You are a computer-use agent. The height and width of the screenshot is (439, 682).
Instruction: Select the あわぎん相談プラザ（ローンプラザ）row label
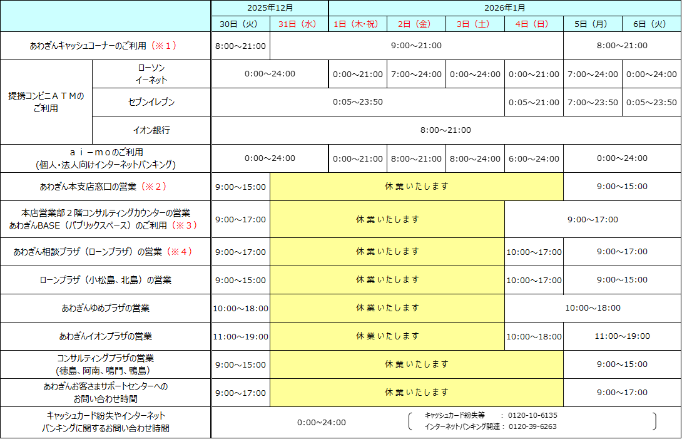click(x=105, y=251)
